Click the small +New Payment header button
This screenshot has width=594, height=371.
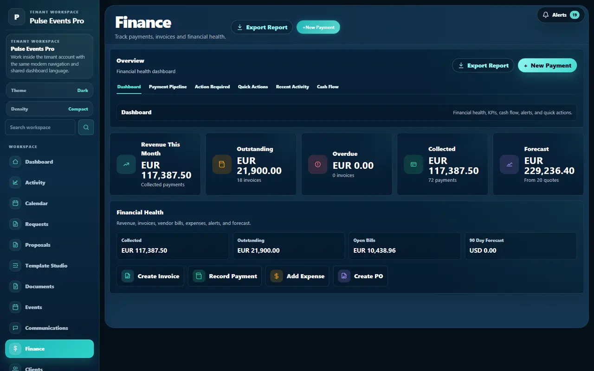pyautogui.click(x=318, y=27)
